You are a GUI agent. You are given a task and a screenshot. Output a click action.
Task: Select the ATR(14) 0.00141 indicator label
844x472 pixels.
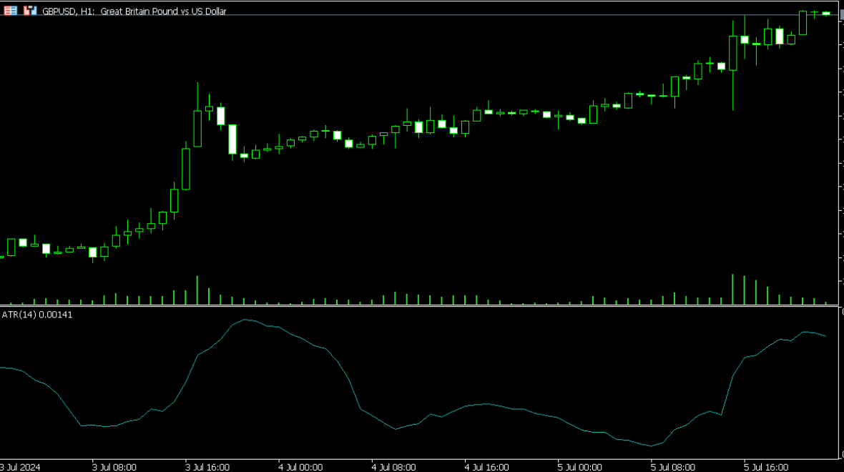click(37, 315)
